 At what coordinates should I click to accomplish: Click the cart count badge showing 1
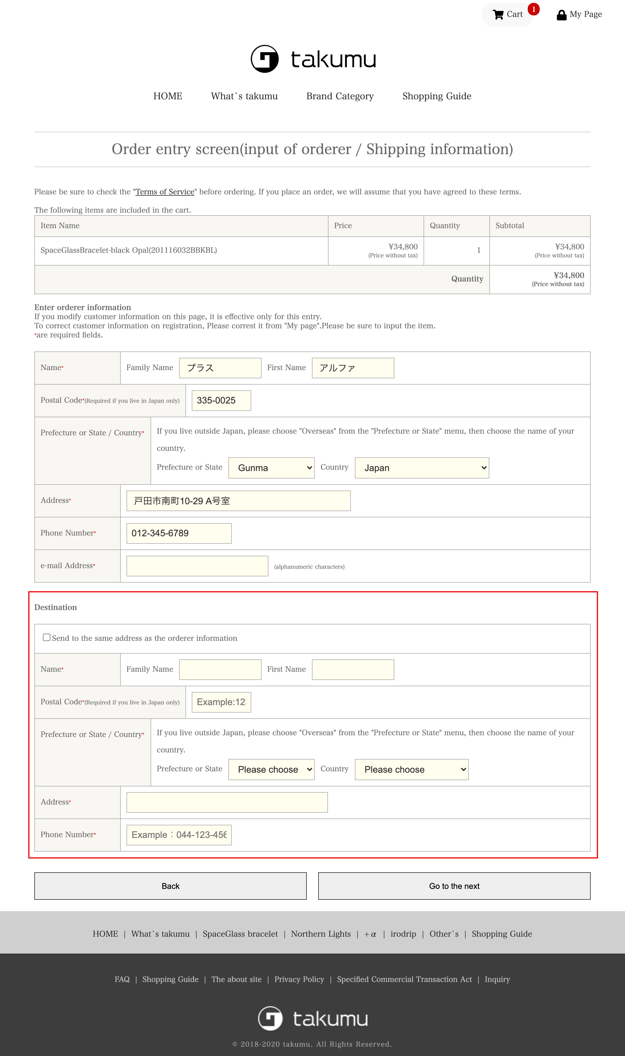[x=534, y=9]
